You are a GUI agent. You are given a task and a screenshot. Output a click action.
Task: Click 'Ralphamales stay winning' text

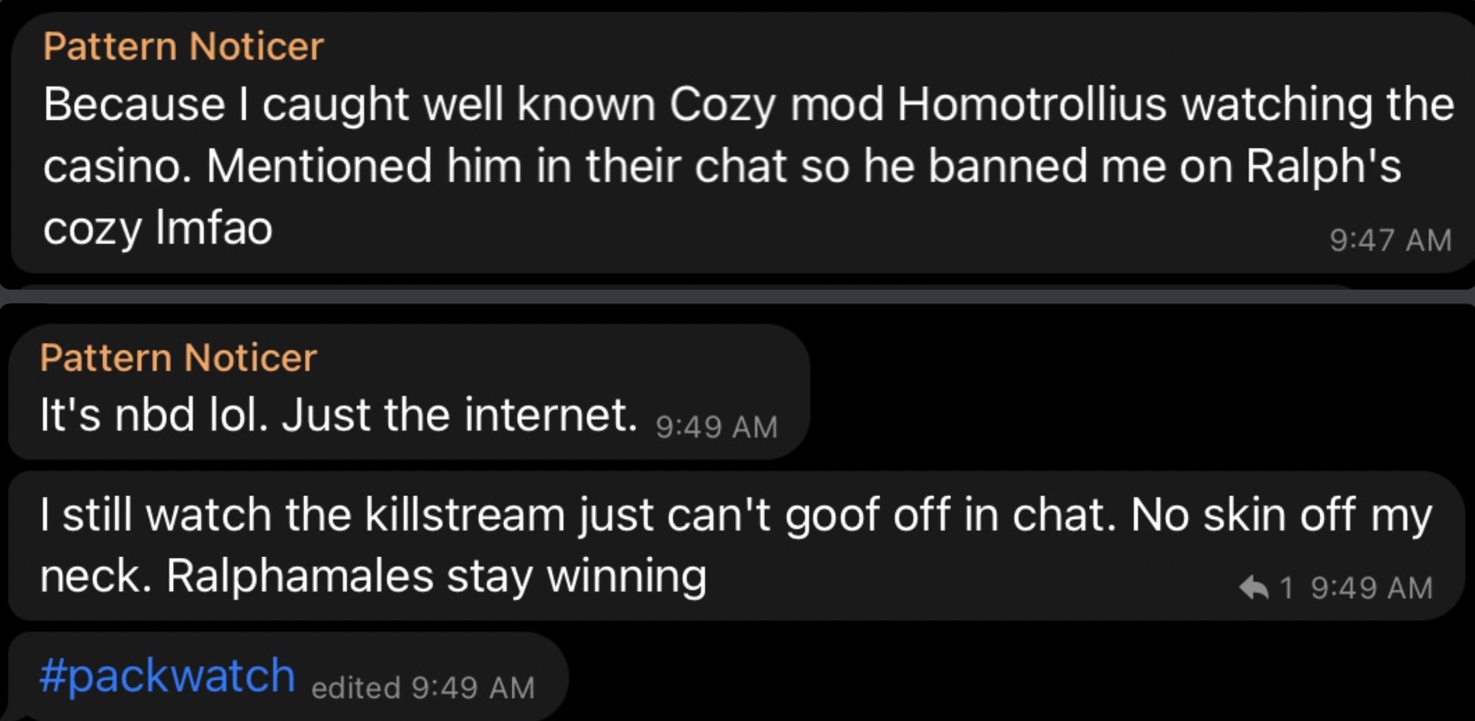tap(437, 575)
